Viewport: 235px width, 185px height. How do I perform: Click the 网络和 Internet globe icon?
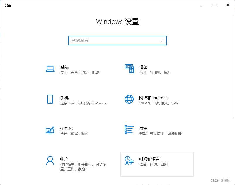(129, 99)
